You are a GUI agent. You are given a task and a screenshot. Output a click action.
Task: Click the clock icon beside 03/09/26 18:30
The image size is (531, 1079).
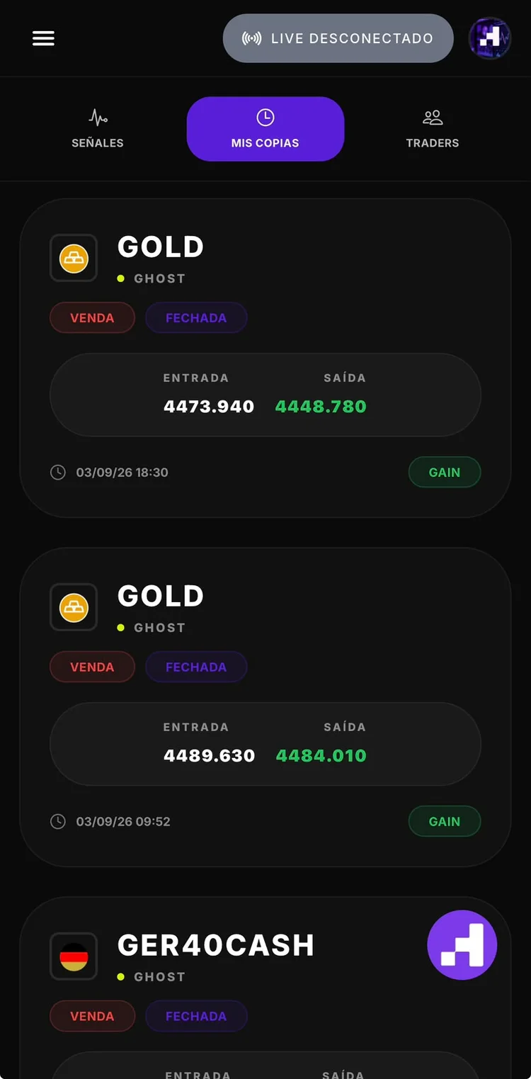(58, 473)
